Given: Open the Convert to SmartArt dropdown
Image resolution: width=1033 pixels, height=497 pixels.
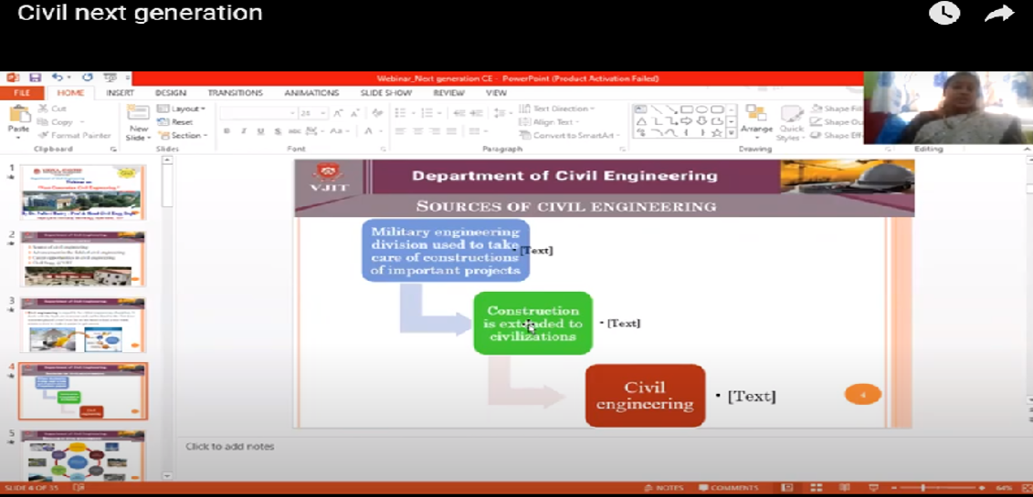Looking at the screenshot, I should 570,136.
